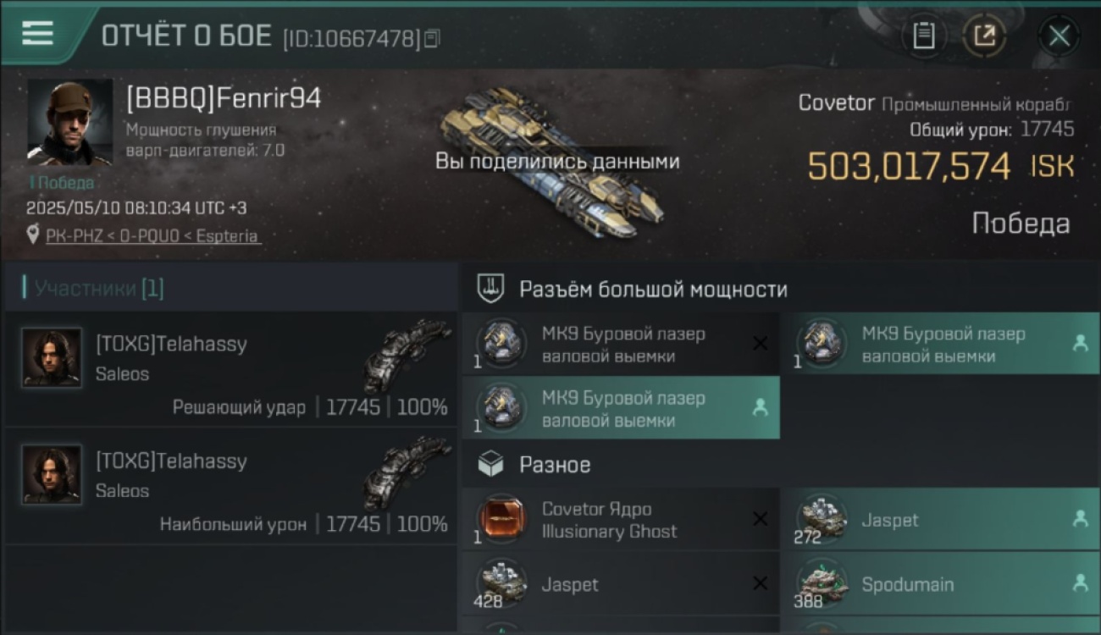This screenshot has width=1101, height=635.
Task: Select the Jaspet 272 dropped item
Action: point(941,520)
